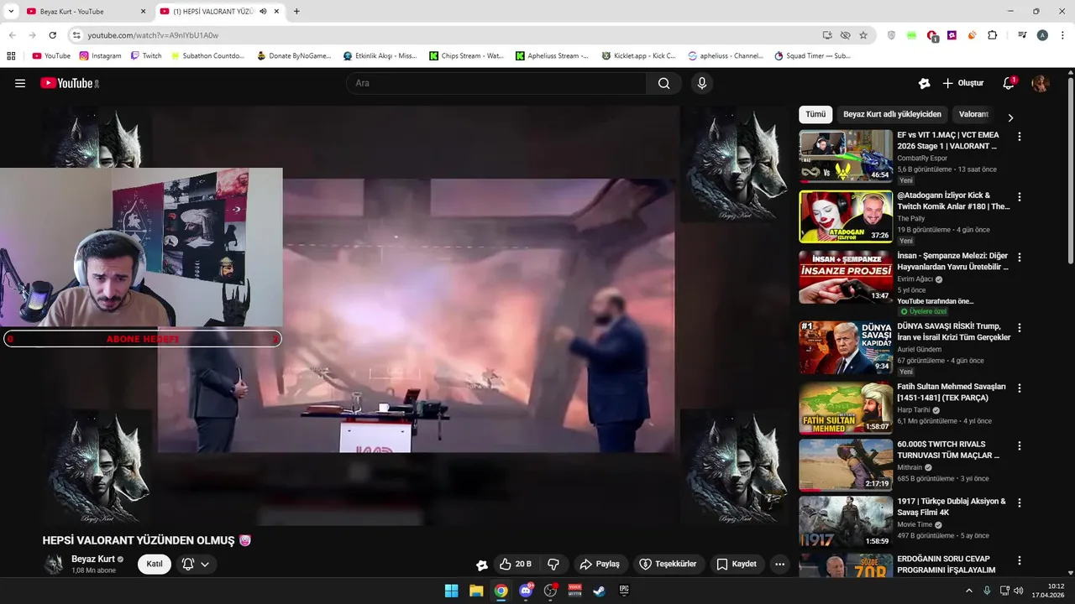Open notification preferences dropdown beside Katıl

tap(196, 565)
